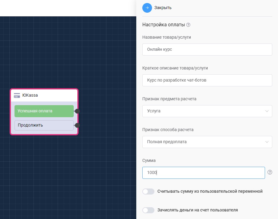The width and height of the screenshot is (278, 219).
Task: Click into the Сумма input with 1000
Action: point(203,173)
